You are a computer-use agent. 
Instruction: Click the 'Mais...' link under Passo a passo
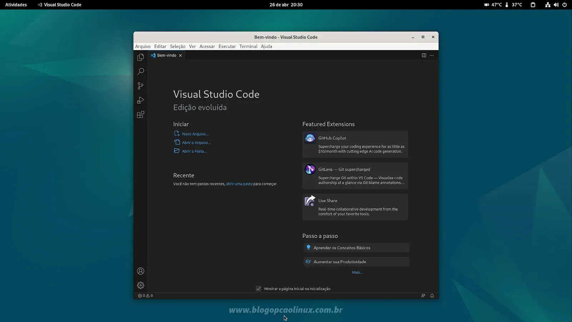357,272
